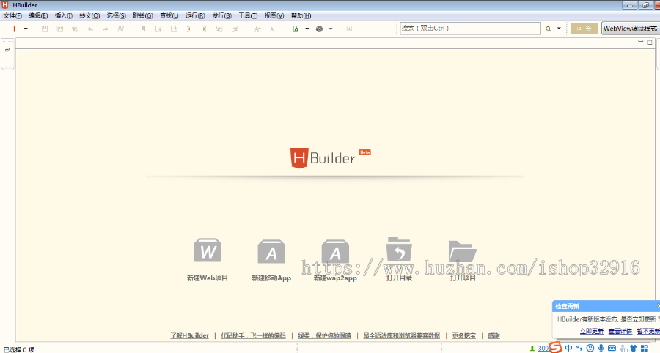
Task: Click the 立即更新 link in update popup
Action: (x=592, y=331)
